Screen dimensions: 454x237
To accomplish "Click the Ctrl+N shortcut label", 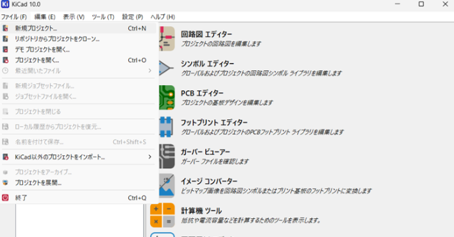I will tap(137, 29).
